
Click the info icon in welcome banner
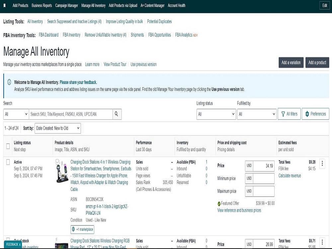9,82
